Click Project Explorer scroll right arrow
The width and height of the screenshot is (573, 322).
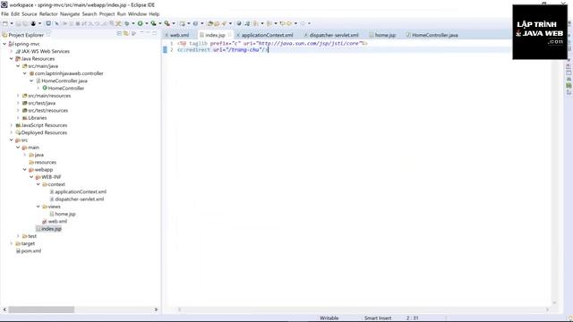[x=156, y=309]
